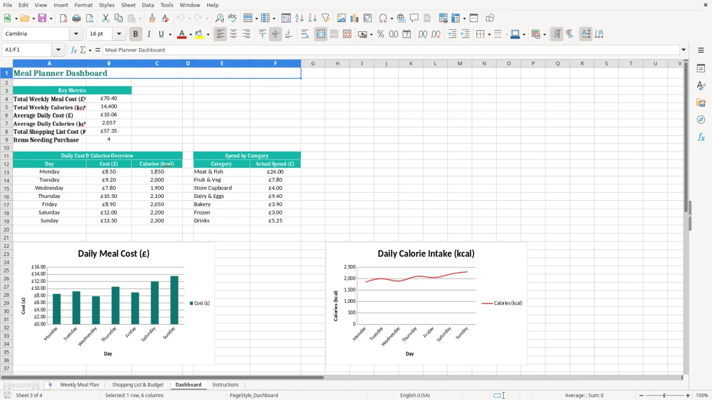Expand Name Box dropdown

[58, 50]
